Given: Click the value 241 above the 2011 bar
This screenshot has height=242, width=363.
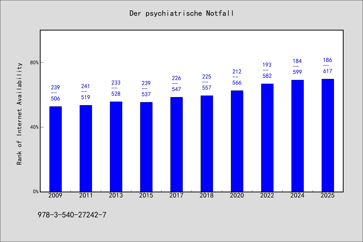Looking at the screenshot, I should coord(86,86).
